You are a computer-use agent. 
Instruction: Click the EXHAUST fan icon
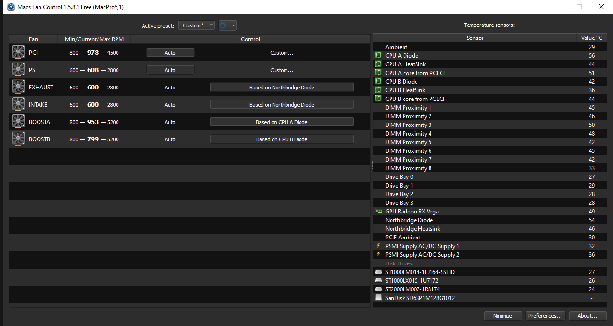click(x=18, y=87)
